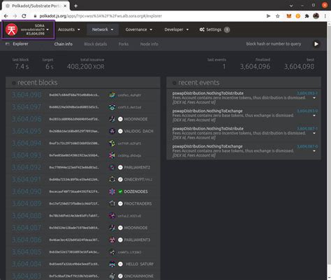Open the Governance menu
This screenshot has width=331, height=280.
[139, 29]
